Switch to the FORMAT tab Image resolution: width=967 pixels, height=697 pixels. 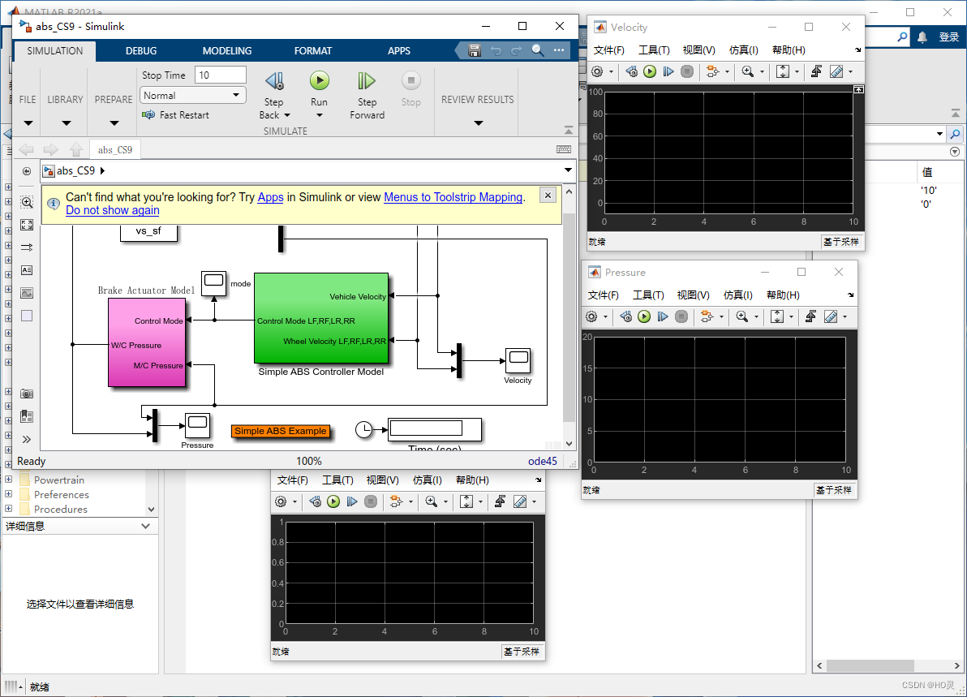pos(312,50)
